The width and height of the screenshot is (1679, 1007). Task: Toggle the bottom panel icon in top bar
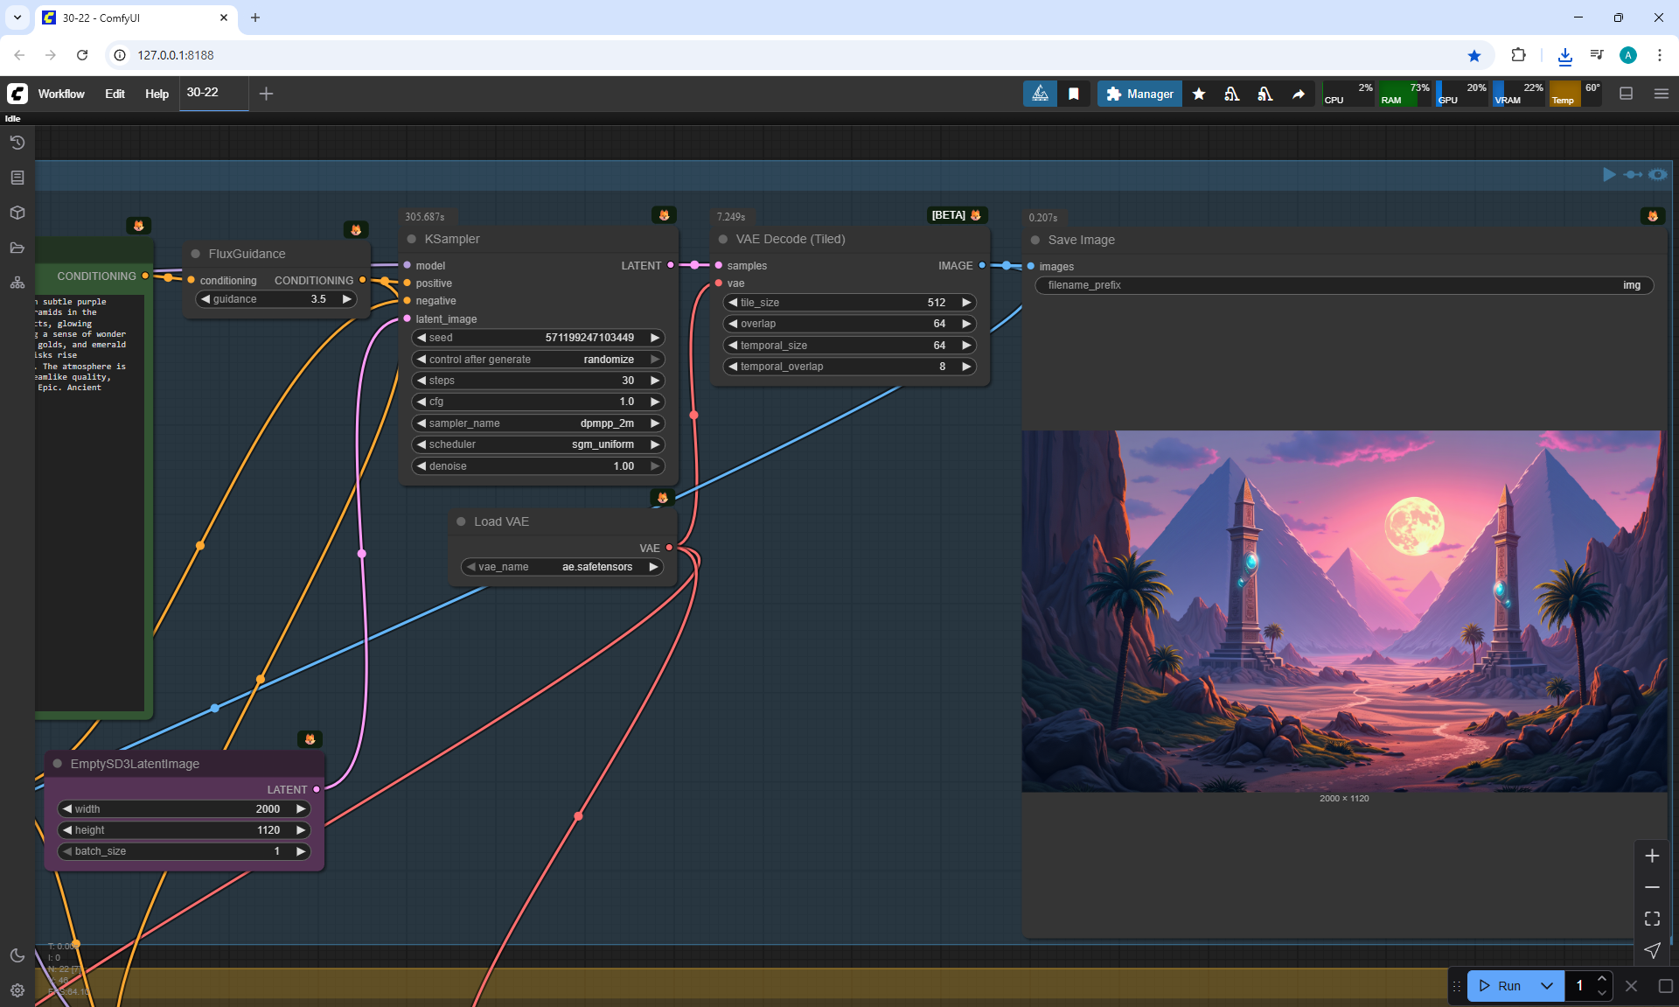(1626, 94)
